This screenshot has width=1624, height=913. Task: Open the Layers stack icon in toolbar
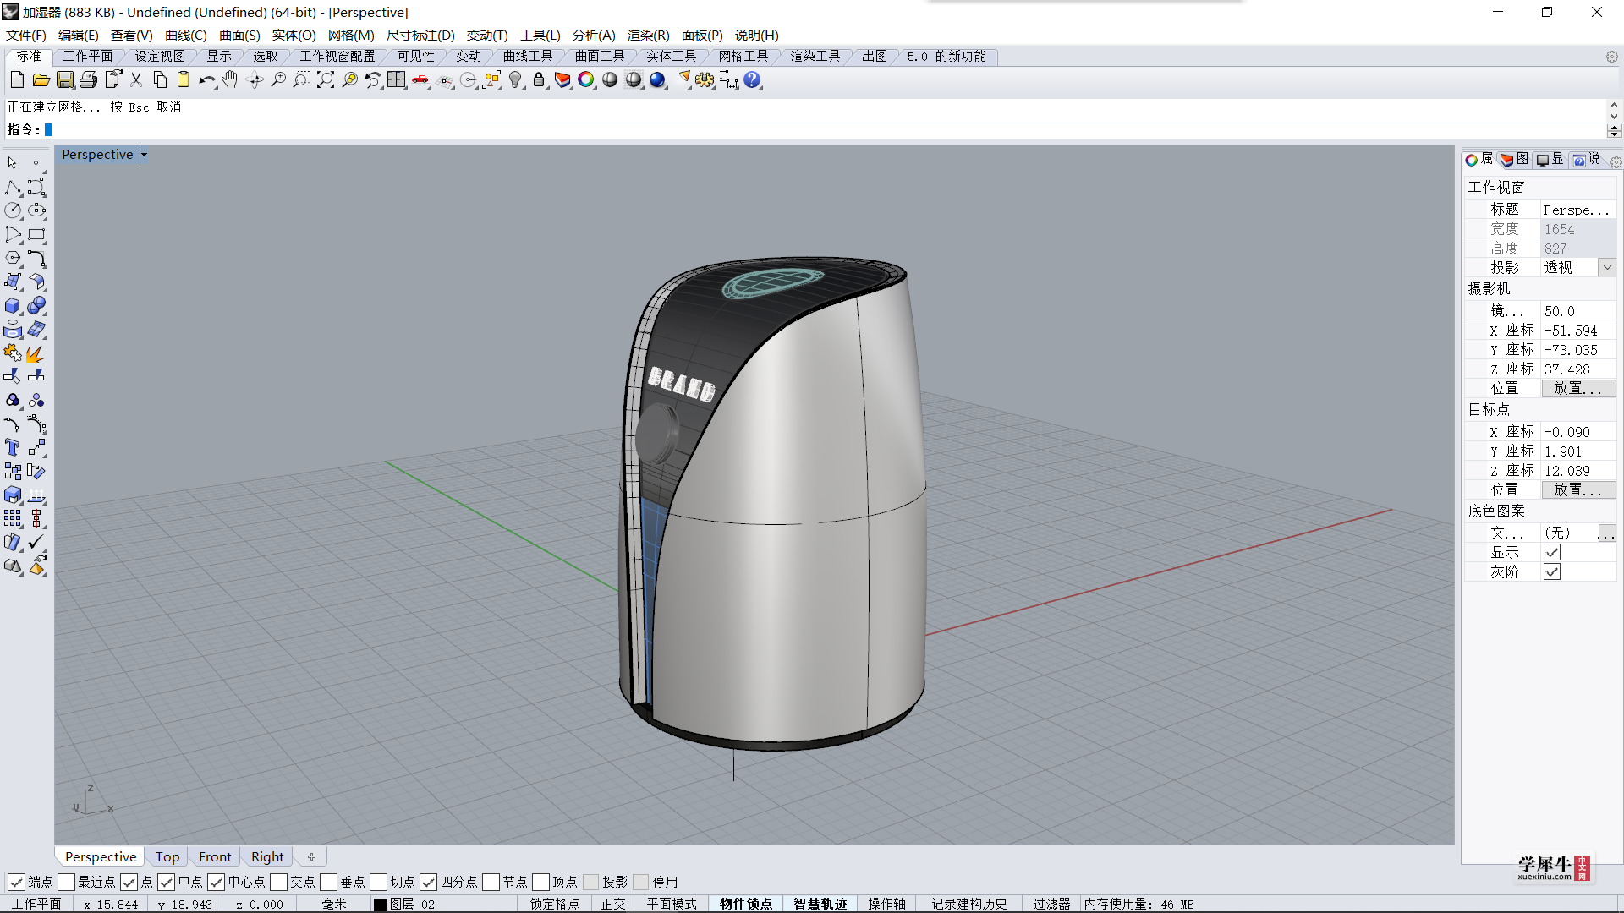pyautogui.click(x=562, y=80)
